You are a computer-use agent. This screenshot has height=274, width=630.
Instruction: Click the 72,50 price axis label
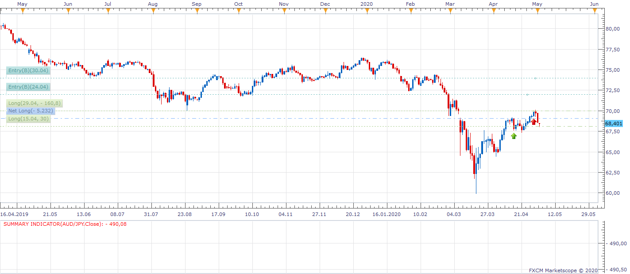[613, 90]
